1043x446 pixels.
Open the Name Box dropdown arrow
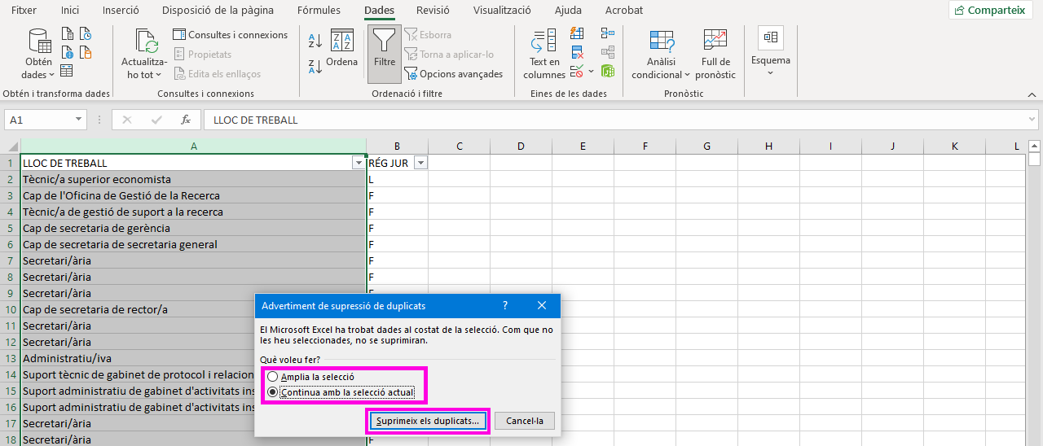click(79, 120)
